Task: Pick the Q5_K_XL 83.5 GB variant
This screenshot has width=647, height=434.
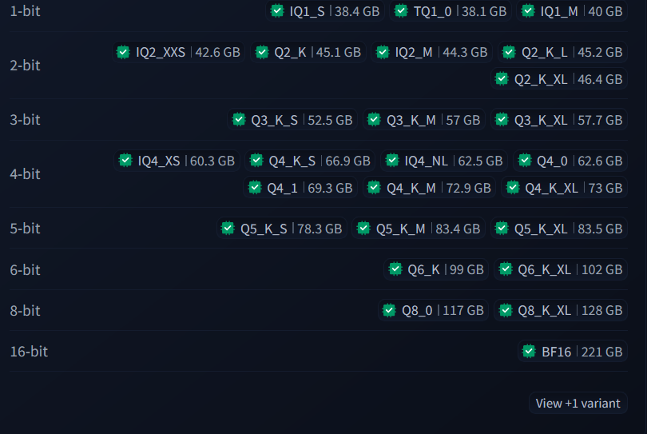Action: pyautogui.click(x=559, y=229)
